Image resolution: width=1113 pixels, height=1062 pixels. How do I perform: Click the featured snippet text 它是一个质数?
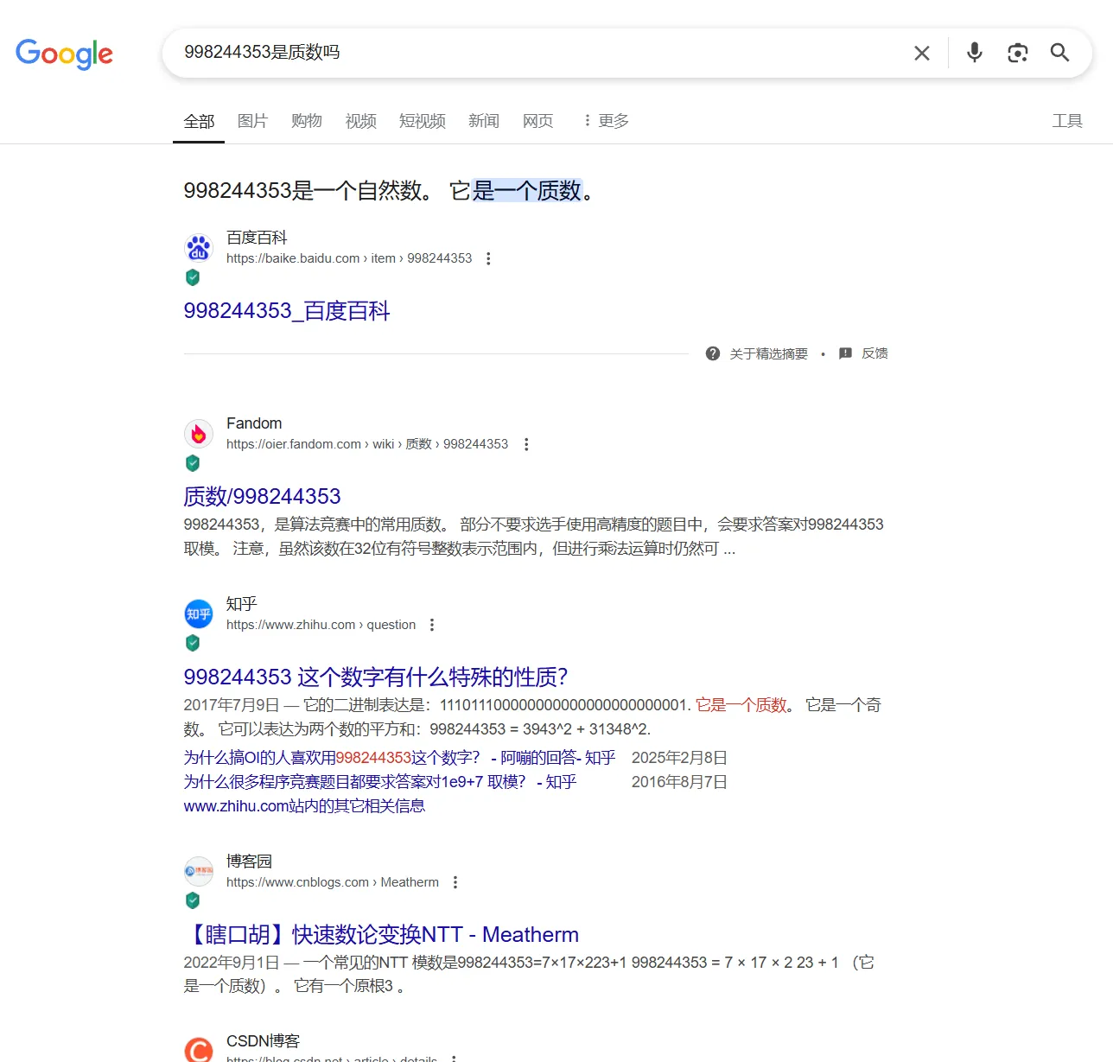pos(516,191)
